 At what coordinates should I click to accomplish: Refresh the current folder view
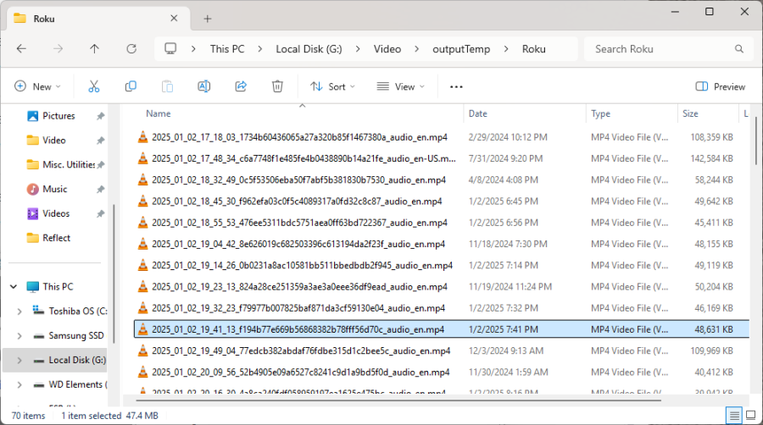coord(131,49)
